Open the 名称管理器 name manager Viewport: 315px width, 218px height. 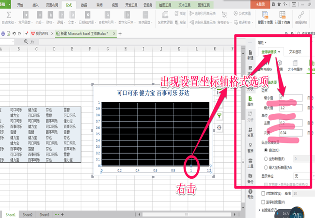coord(165,17)
